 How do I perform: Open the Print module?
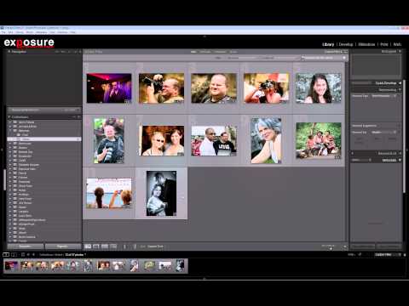point(384,44)
